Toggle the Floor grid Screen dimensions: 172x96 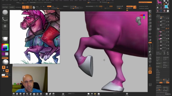click(x=150, y=33)
